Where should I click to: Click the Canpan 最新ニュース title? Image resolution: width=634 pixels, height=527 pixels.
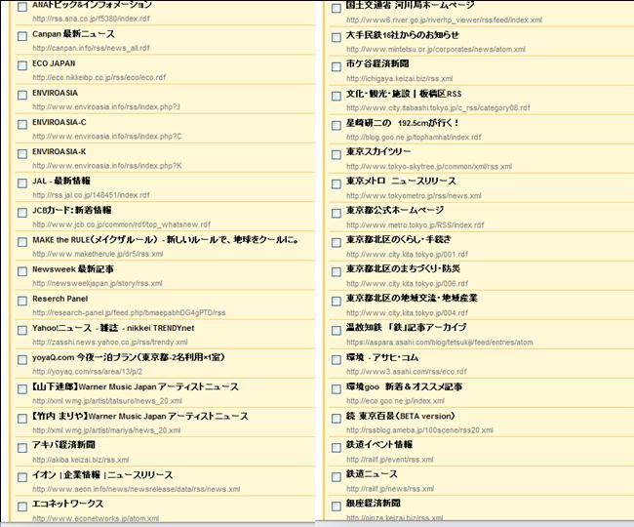click(73, 34)
